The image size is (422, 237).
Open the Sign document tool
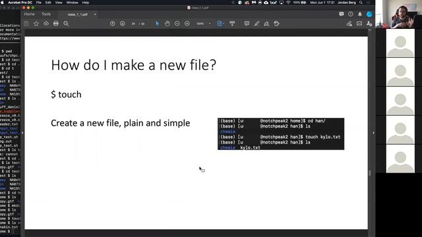point(266,24)
